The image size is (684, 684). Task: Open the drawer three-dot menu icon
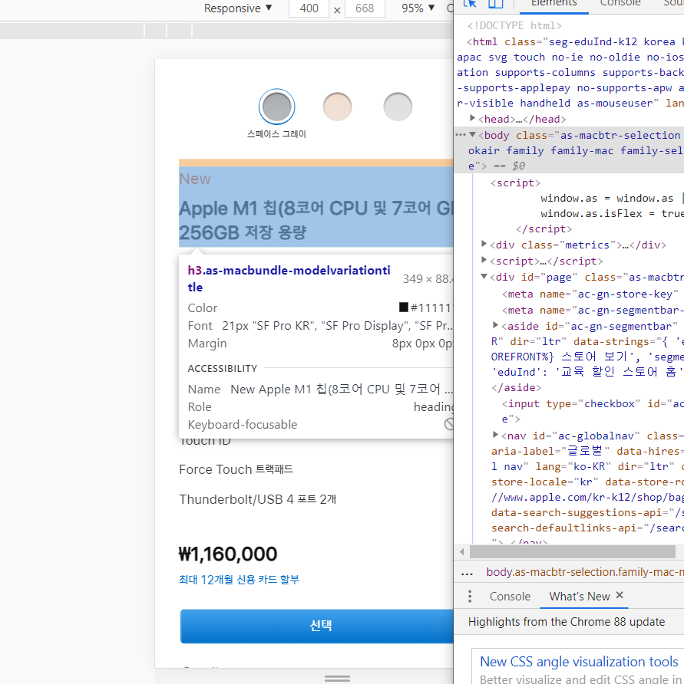[470, 597]
